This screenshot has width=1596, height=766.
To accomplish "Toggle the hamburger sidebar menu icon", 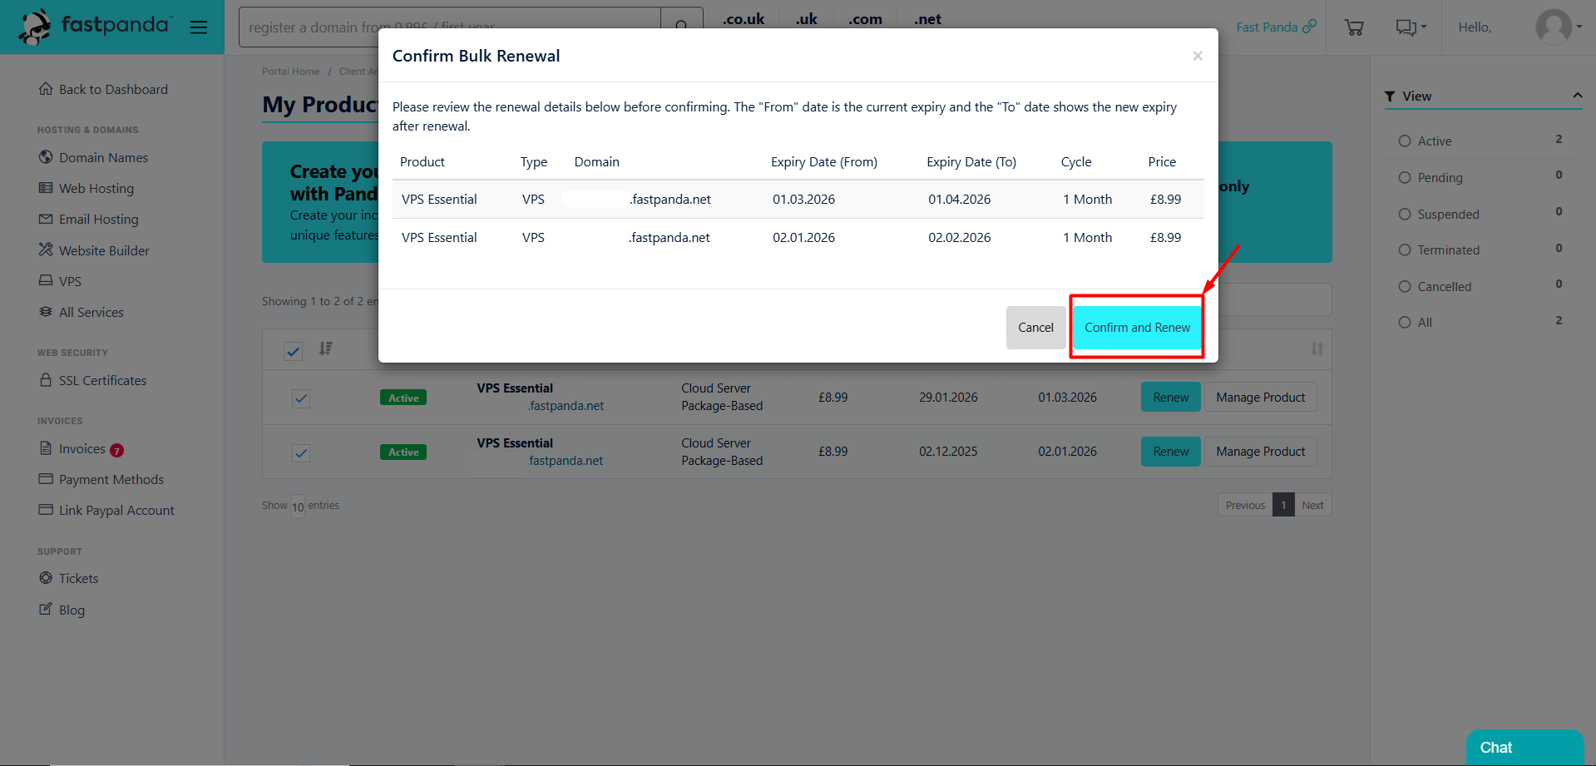I will 198,27.
